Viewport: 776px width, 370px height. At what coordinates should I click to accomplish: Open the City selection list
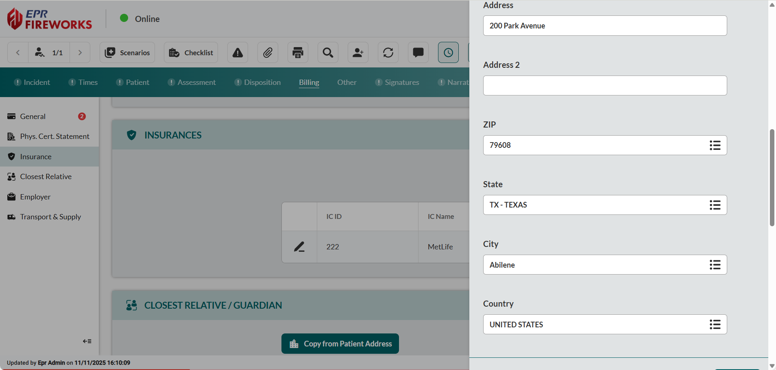(x=715, y=265)
